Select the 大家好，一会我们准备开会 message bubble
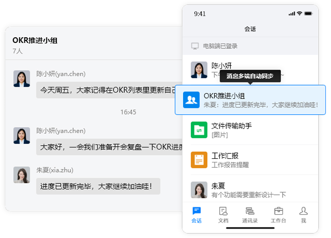Viewport: 331px width, 238px height. pyautogui.click(x=109, y=147)
